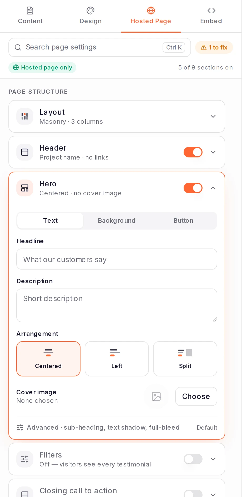Click the 5 of 9 sections on text
The height and width of the screenshot is (497, 242).
point(205,68)
